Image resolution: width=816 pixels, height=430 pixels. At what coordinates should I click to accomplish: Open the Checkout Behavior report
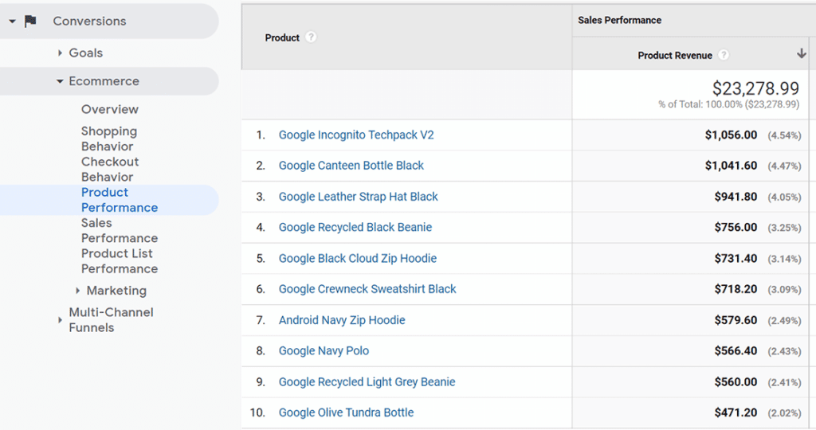click(110, 169)
